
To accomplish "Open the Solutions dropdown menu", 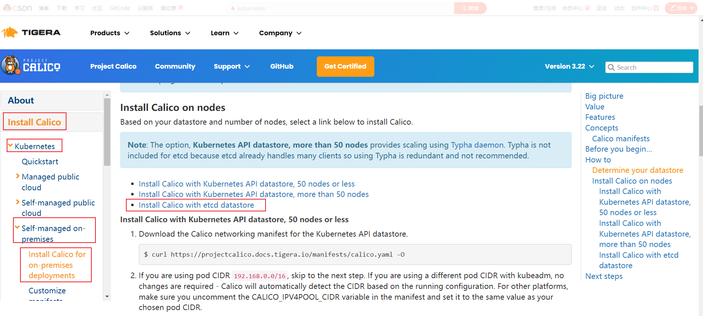I will coord(170,33).
